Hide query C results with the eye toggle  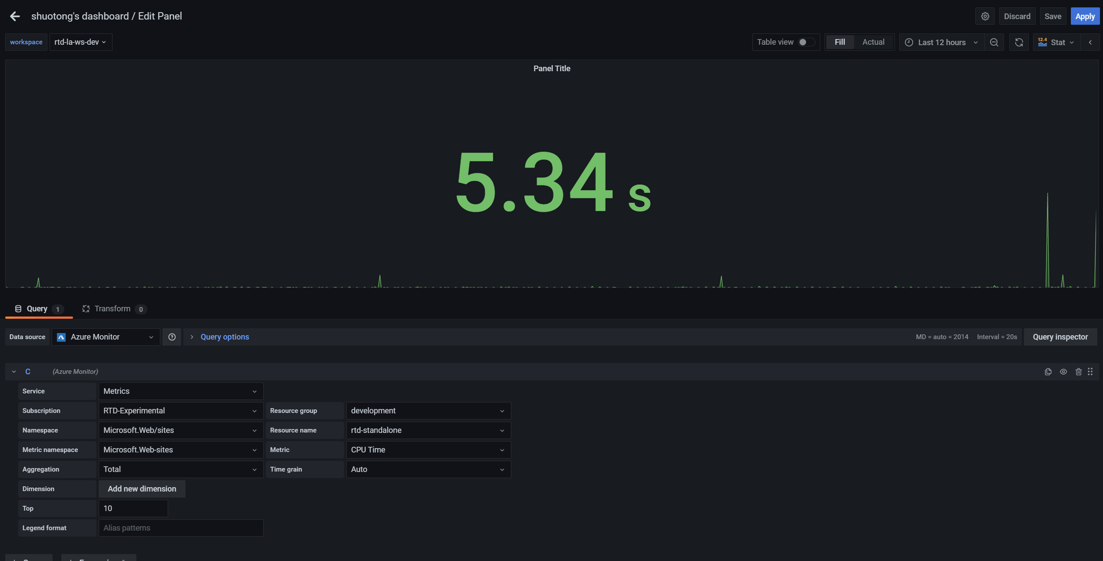click(1063, 372)
